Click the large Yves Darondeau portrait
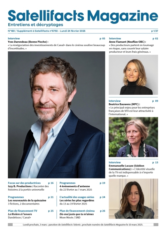This screenshot has width=166, height=234. coord(56,115)
